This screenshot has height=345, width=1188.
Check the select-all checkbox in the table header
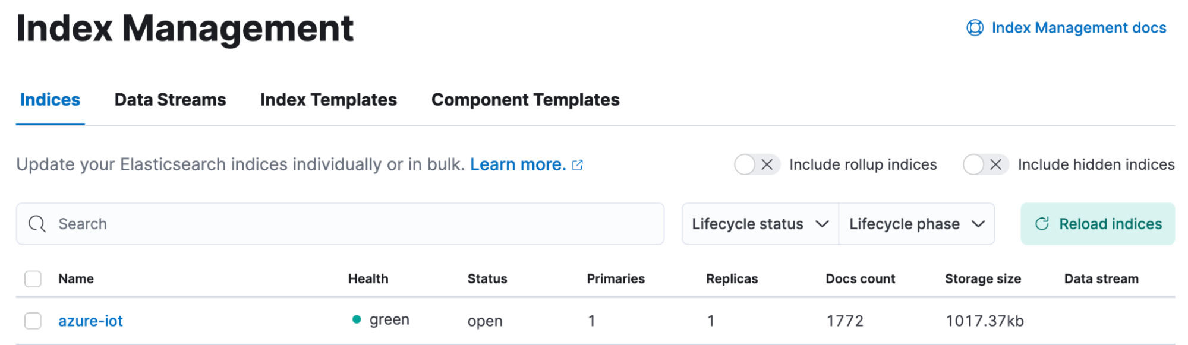(33, 278)
